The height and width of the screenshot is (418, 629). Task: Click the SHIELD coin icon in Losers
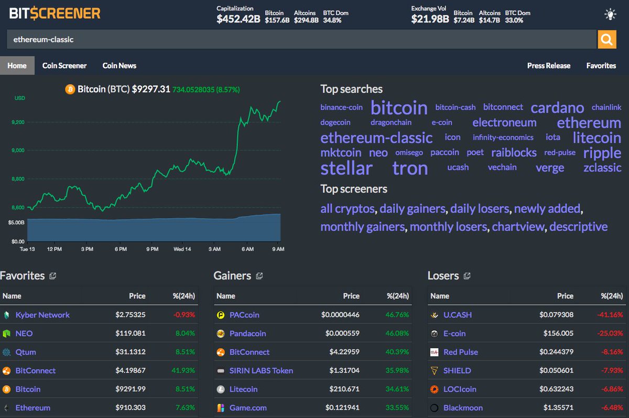(433, 370)
